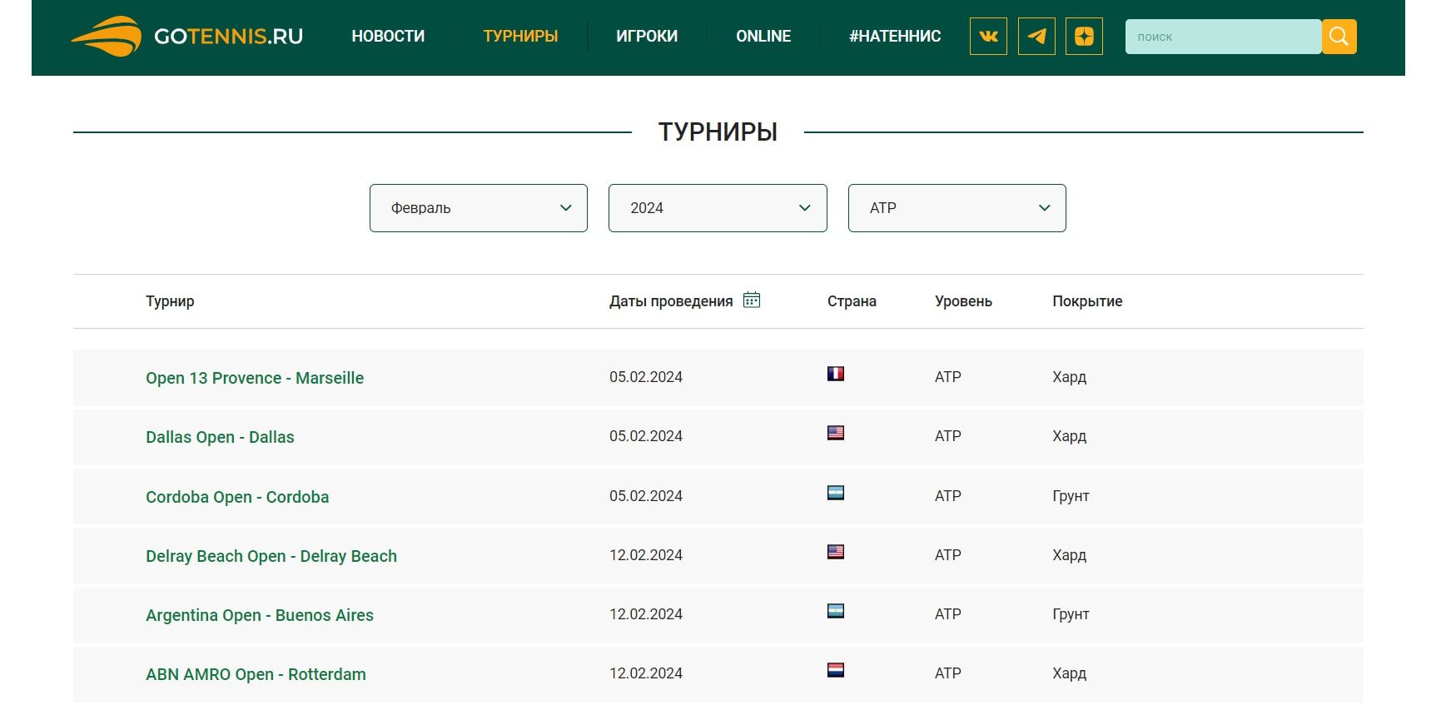The height and width of the screenshot is (705, 1441).
Task: Open Dallas Open - Dallas tournament link
Action: click(220, 437)
